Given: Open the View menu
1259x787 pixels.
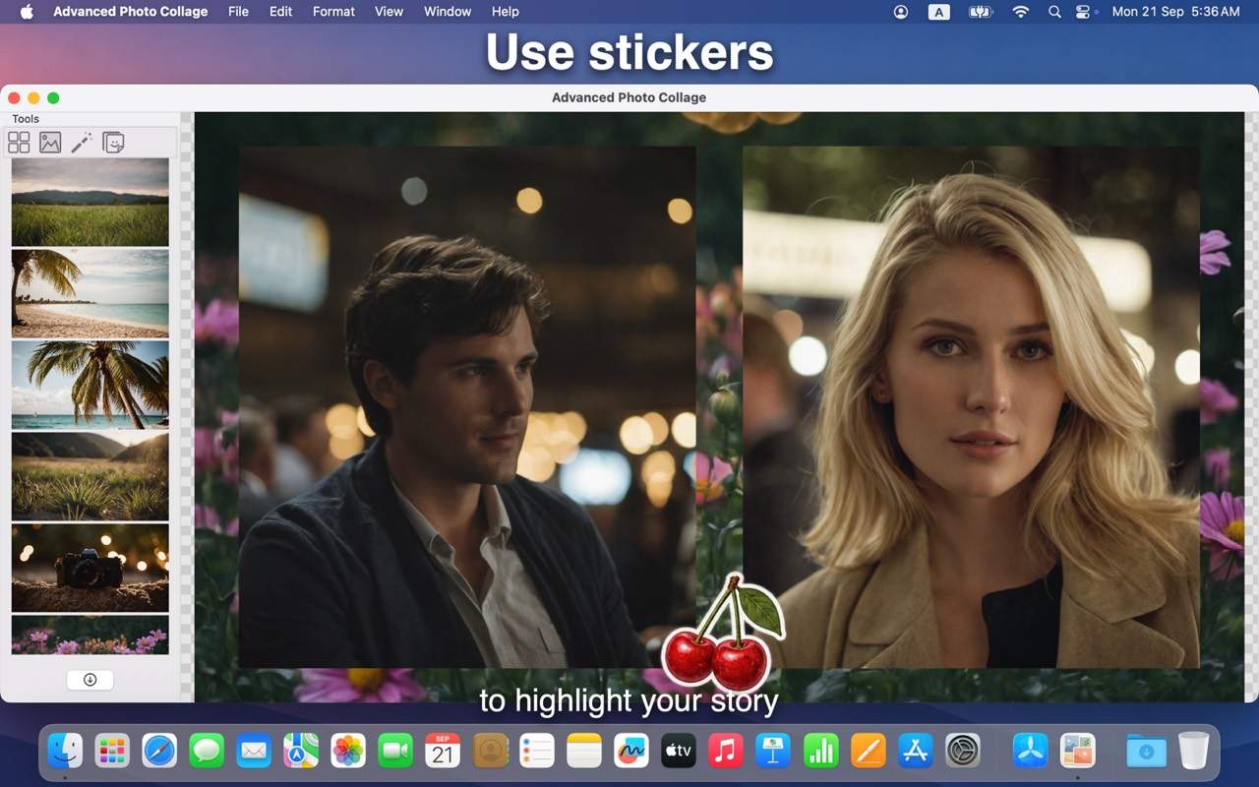Looking at the screenshot, I should point(389,12).
